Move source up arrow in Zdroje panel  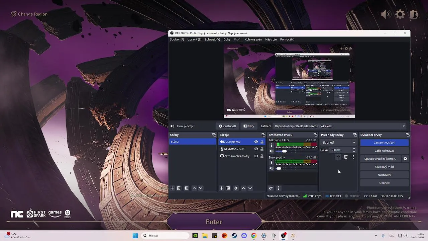(x=243, y=188)
